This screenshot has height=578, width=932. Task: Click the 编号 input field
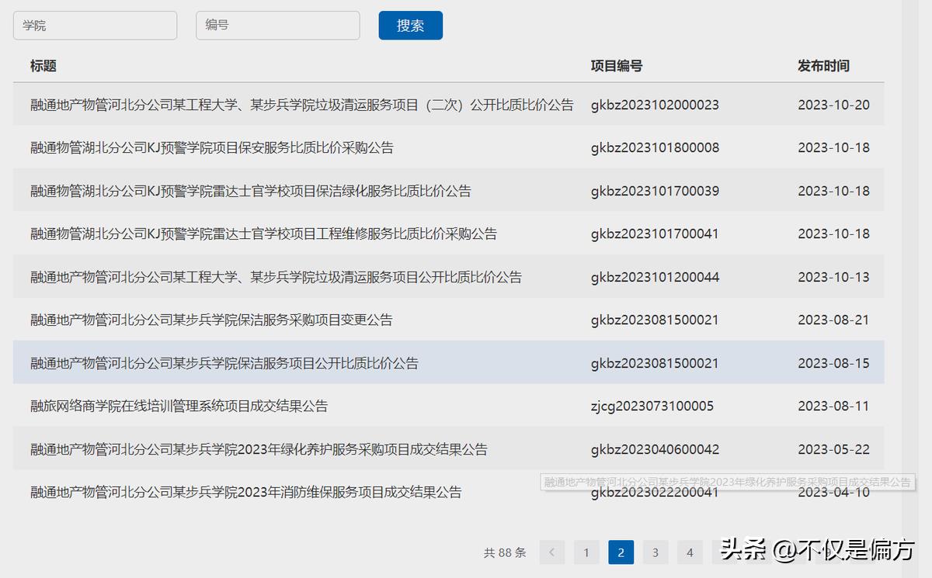(x=277, y=26)
